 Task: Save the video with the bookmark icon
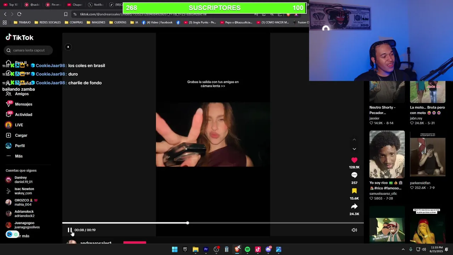click(x=354, y=191)
